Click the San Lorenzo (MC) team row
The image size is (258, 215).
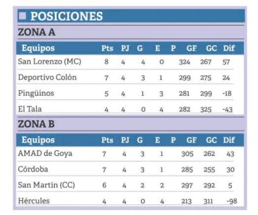point(130,62)
